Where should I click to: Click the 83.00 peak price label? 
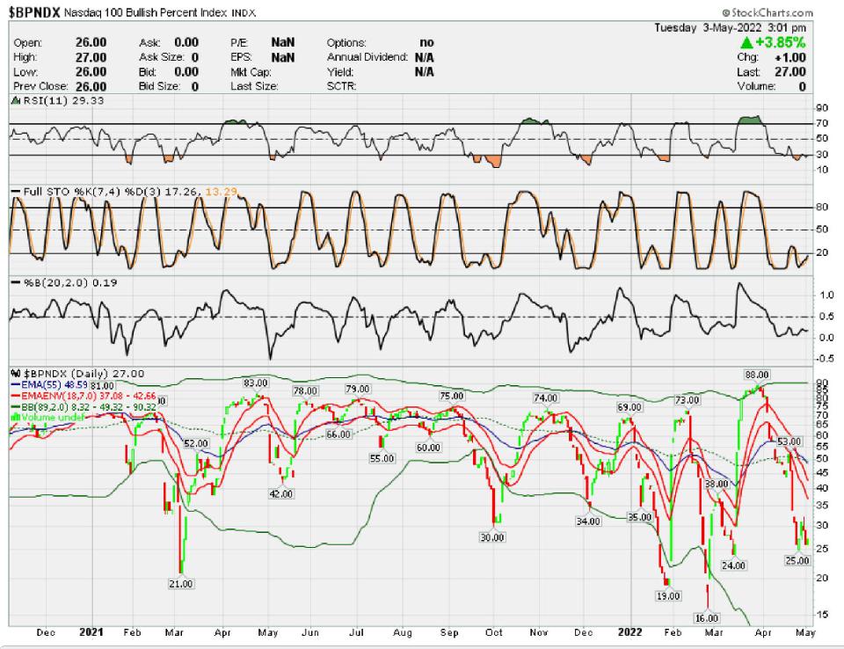tap(256, 383)
